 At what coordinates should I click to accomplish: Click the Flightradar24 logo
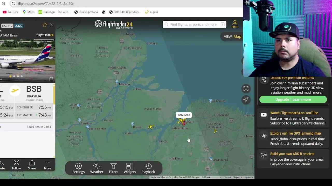114,24
